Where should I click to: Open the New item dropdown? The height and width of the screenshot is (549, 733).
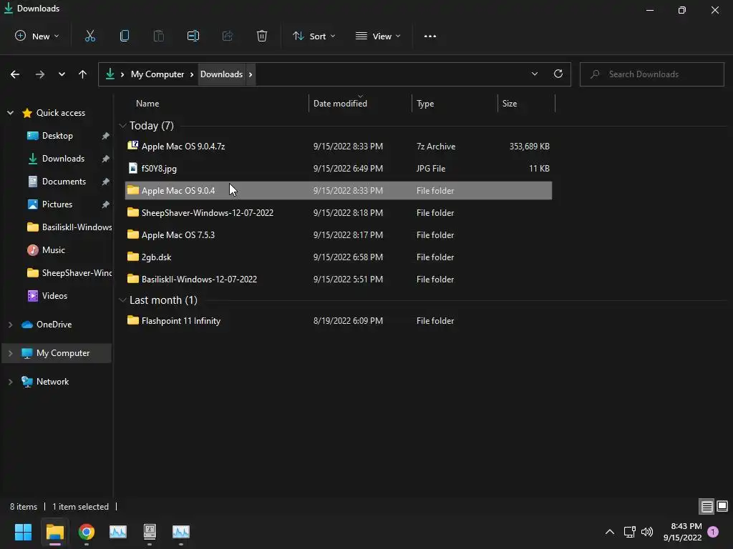pos(37,36)
